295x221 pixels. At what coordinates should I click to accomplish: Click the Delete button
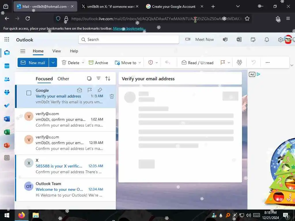point(71,63)
